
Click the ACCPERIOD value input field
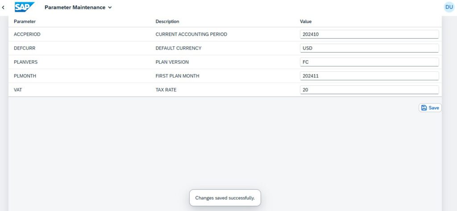click(x=369, y=34)
